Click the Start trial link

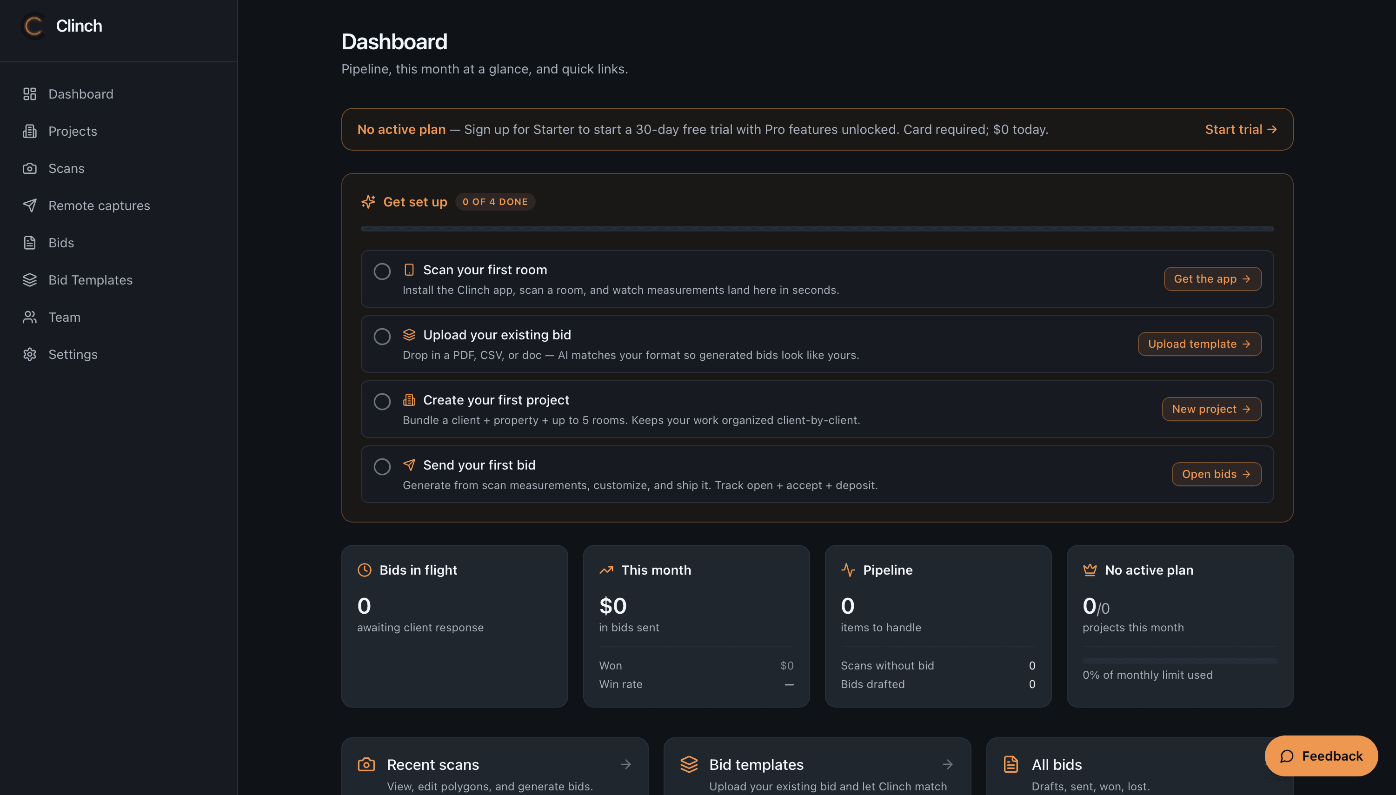click(x=1241, y=129)
